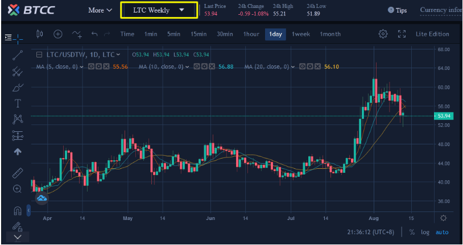Hide the MA 10 indicator
This screenshot has width=463, height=245.
tap(197, 67)
